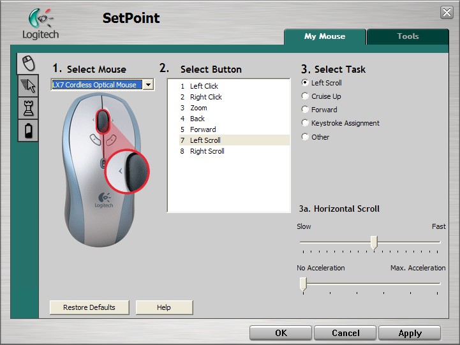
Task: Select the Other task radio button
Action: click(x=305, y=136)
